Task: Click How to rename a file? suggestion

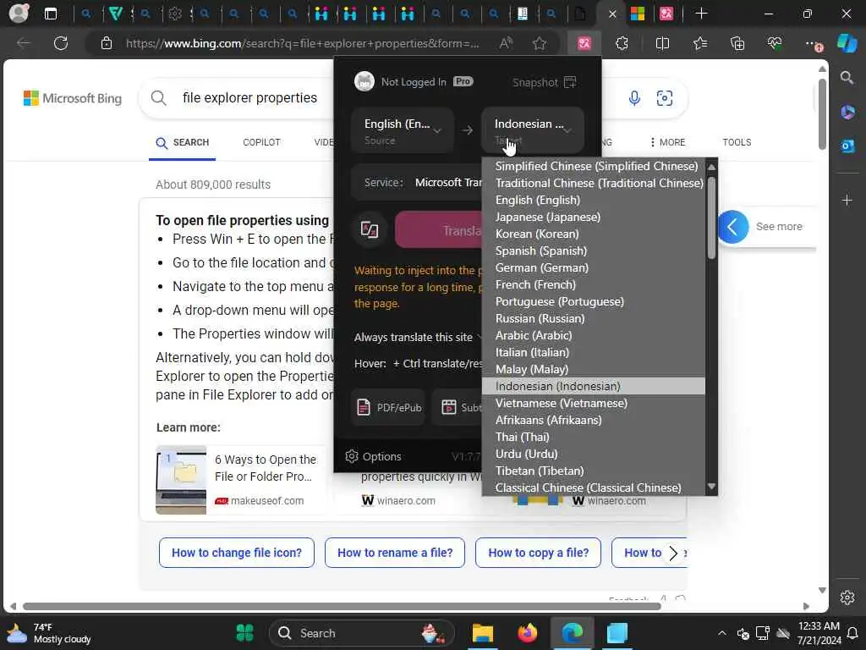Action: 395,553
